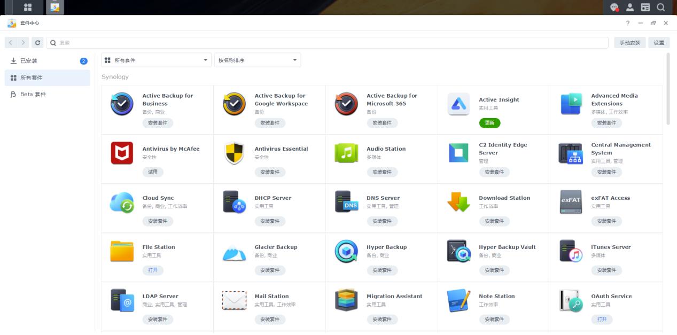Select the Cloud Sync cloud icon
The width and height of the screenshot is (677, 335).
pos(122,202)
